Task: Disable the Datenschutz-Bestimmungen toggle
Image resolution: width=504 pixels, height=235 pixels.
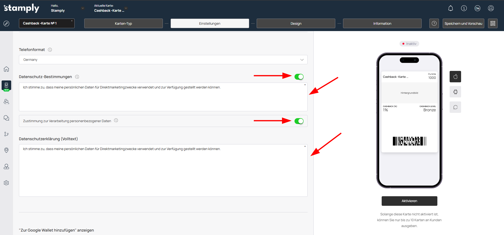Action: point(299,77)
